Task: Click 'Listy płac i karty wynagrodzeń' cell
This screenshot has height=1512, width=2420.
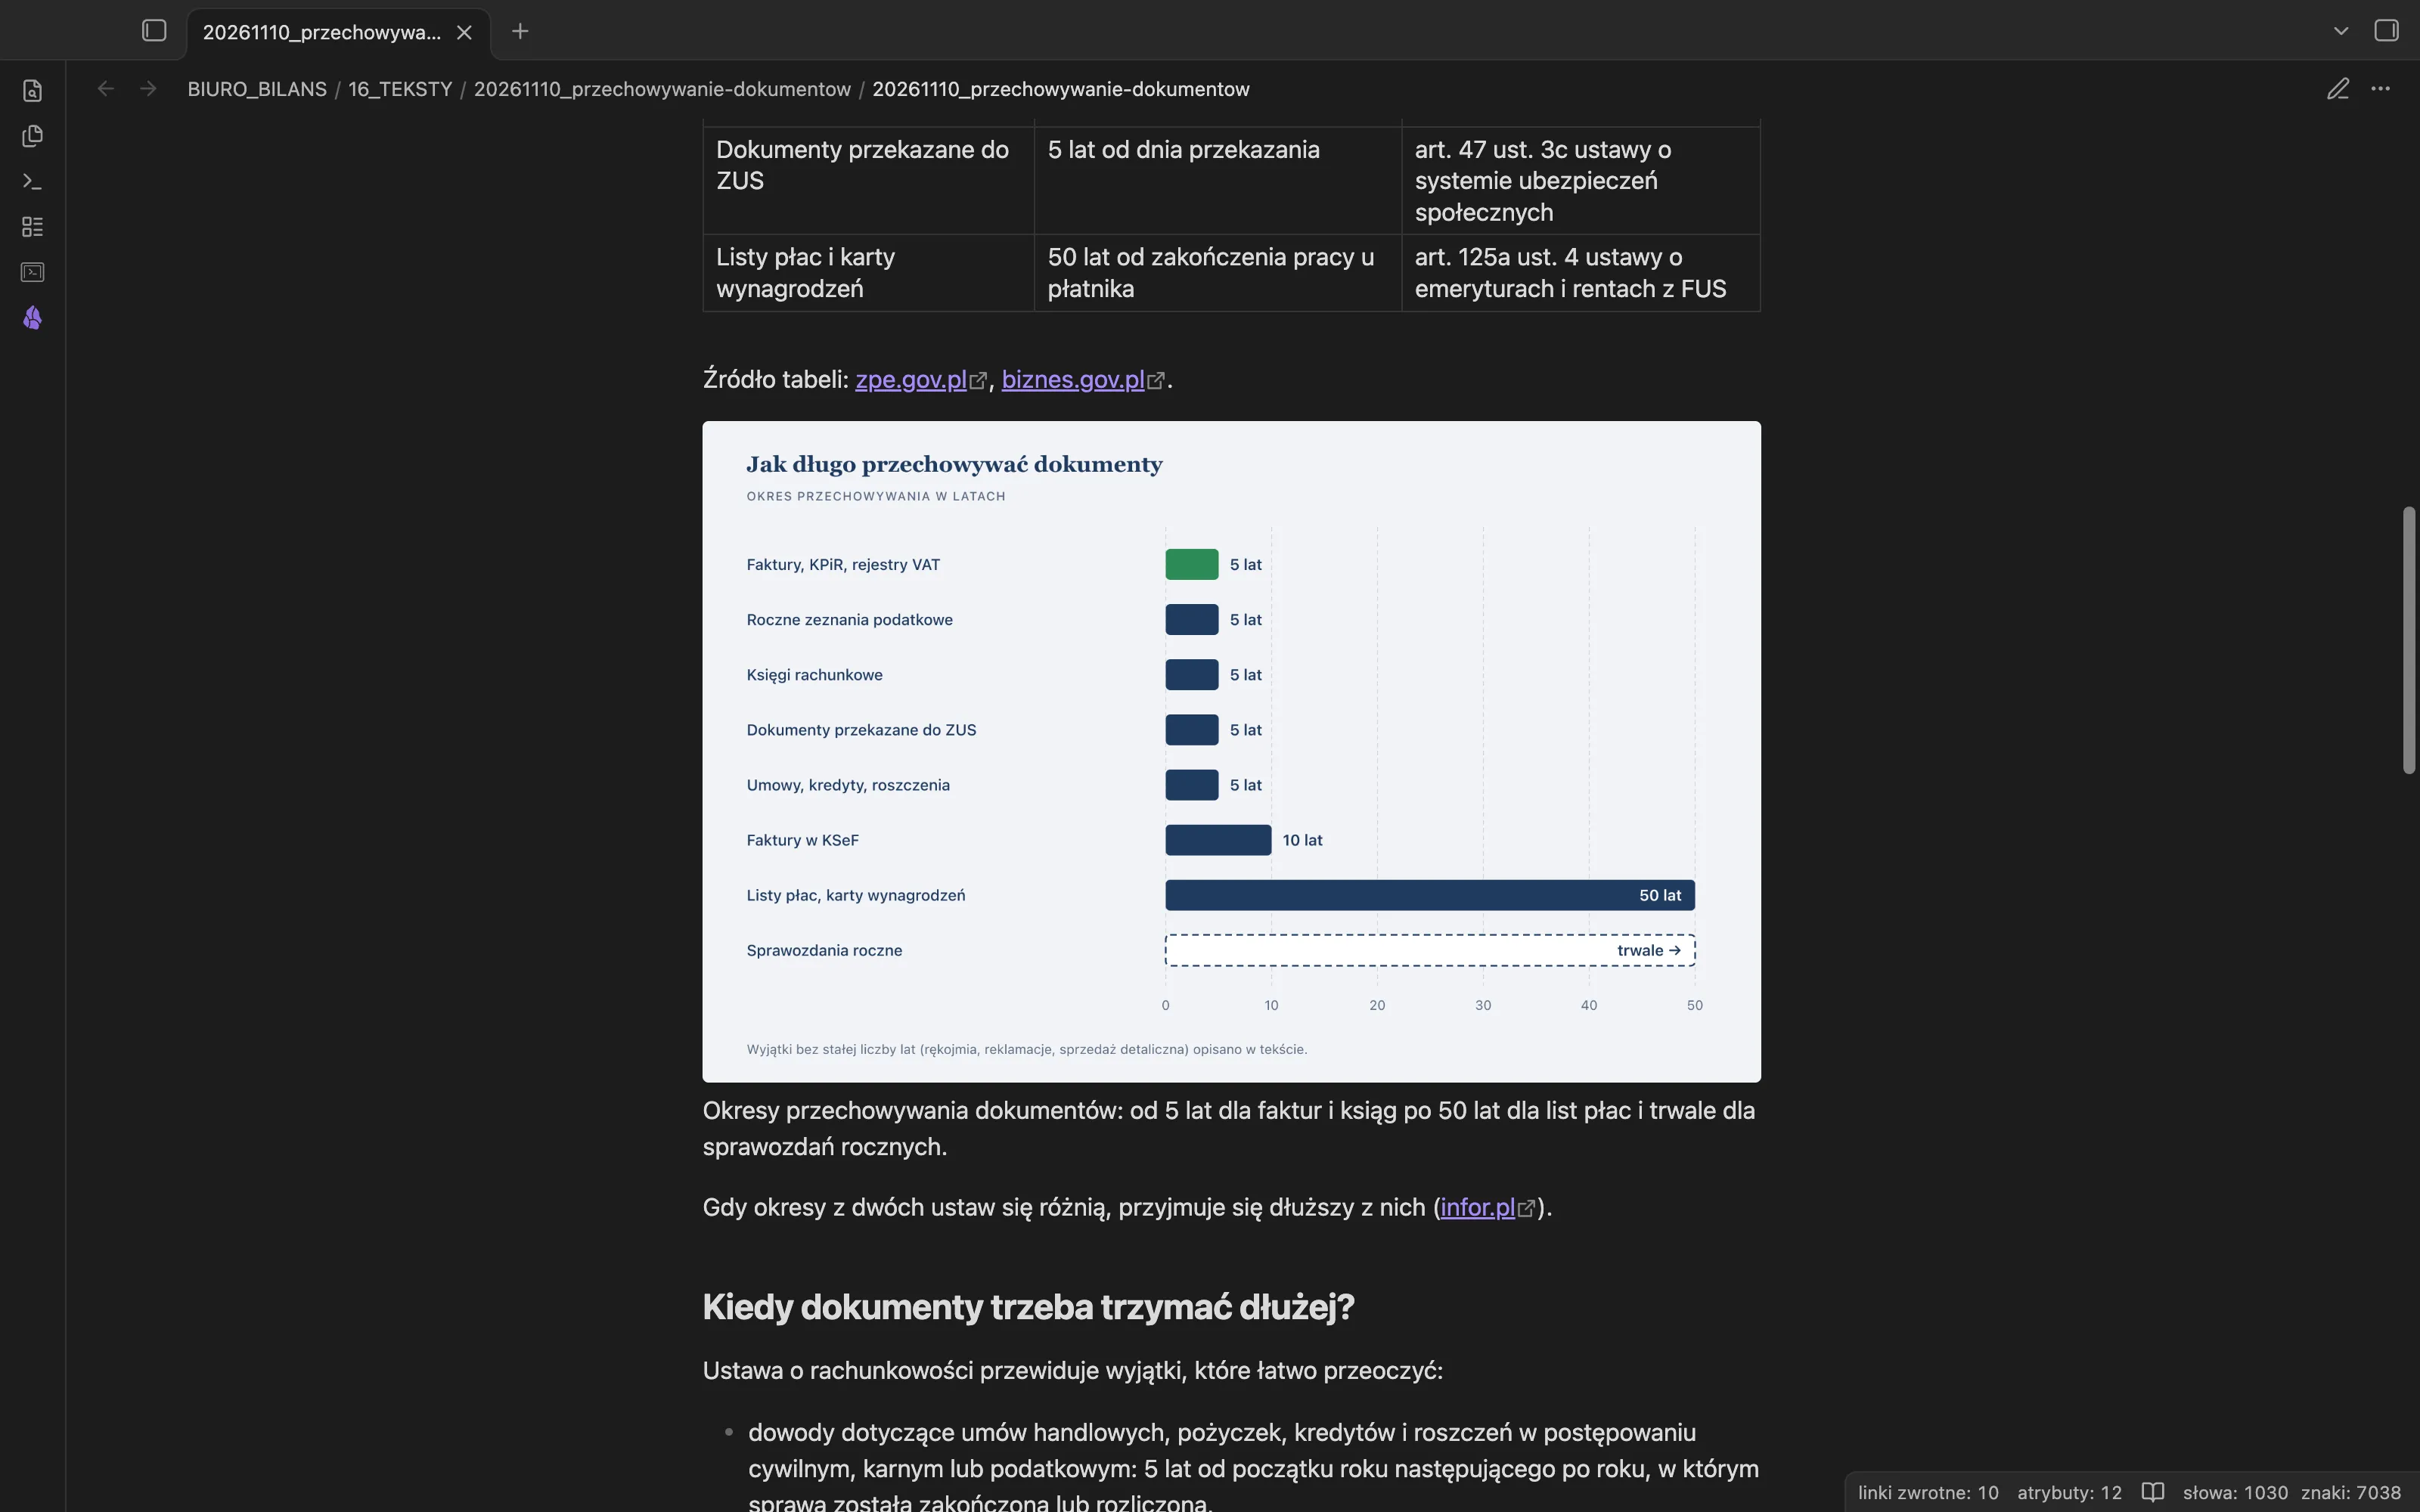Action: pos(868,273)
